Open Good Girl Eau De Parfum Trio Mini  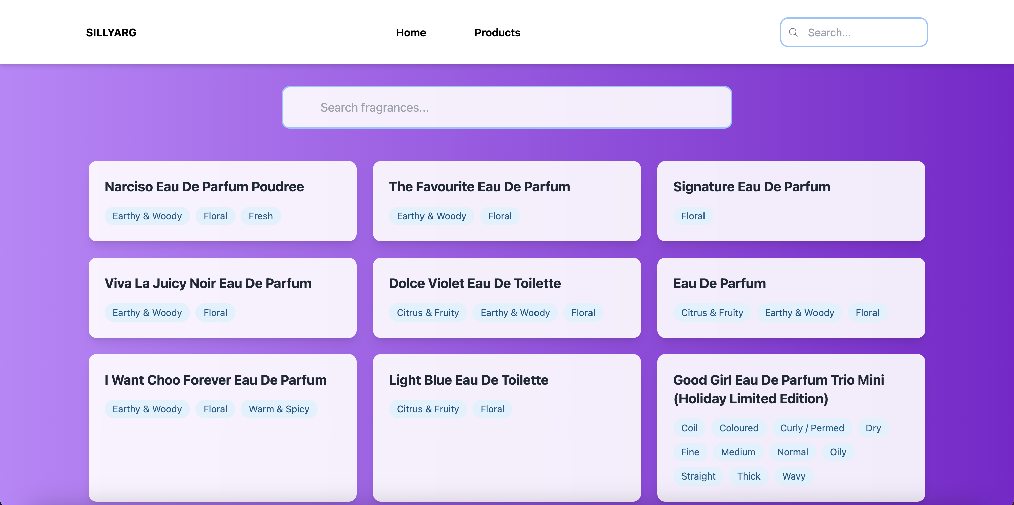coord(791,428)
